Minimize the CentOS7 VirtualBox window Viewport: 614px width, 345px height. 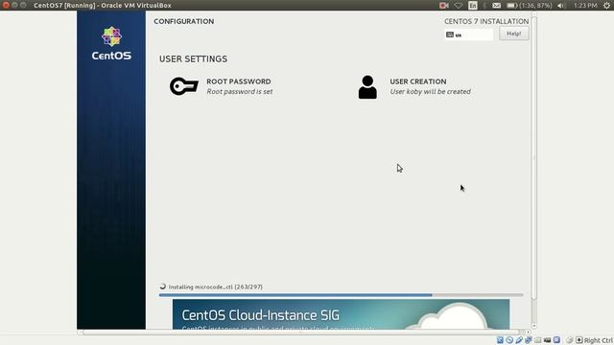14,5
